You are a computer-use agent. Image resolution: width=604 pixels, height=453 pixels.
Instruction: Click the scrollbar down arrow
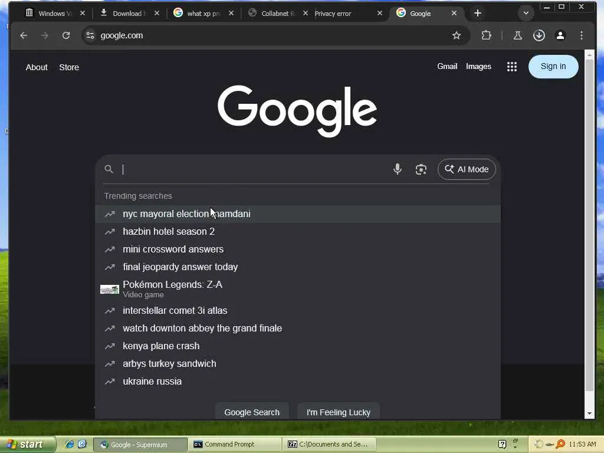tap(589, 413)
